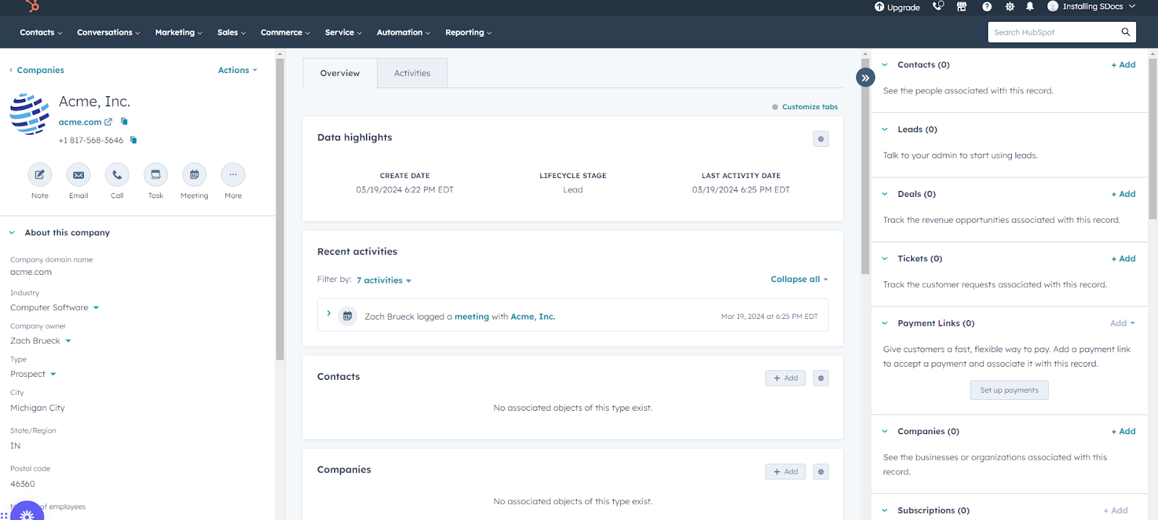Image resolution: width=1158 pixels, height=520 pixels.
Task: Collapse the Contacts (0) sidebar section
Action: point(884,65)
